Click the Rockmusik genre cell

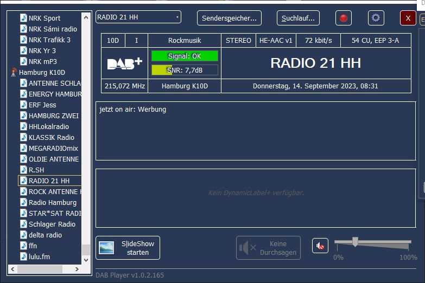(x=185, y=40)
